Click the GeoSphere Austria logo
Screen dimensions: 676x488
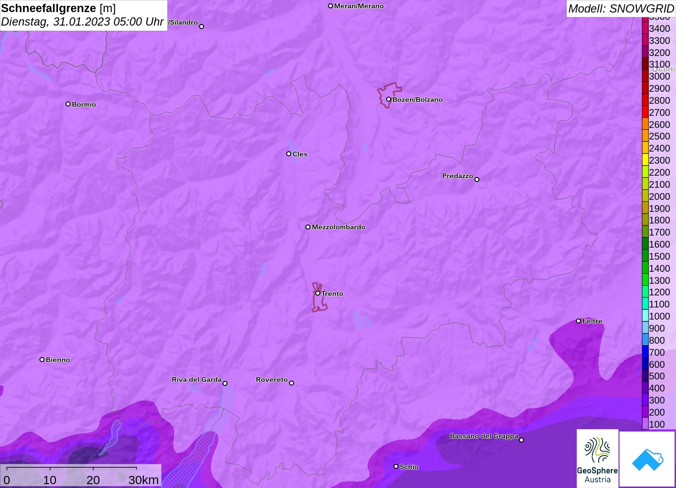pyautogui.click(x=597, y=459)
